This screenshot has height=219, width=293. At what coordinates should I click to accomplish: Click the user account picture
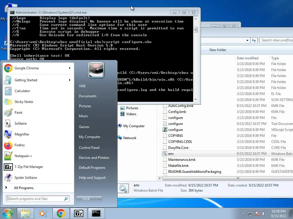96,70
